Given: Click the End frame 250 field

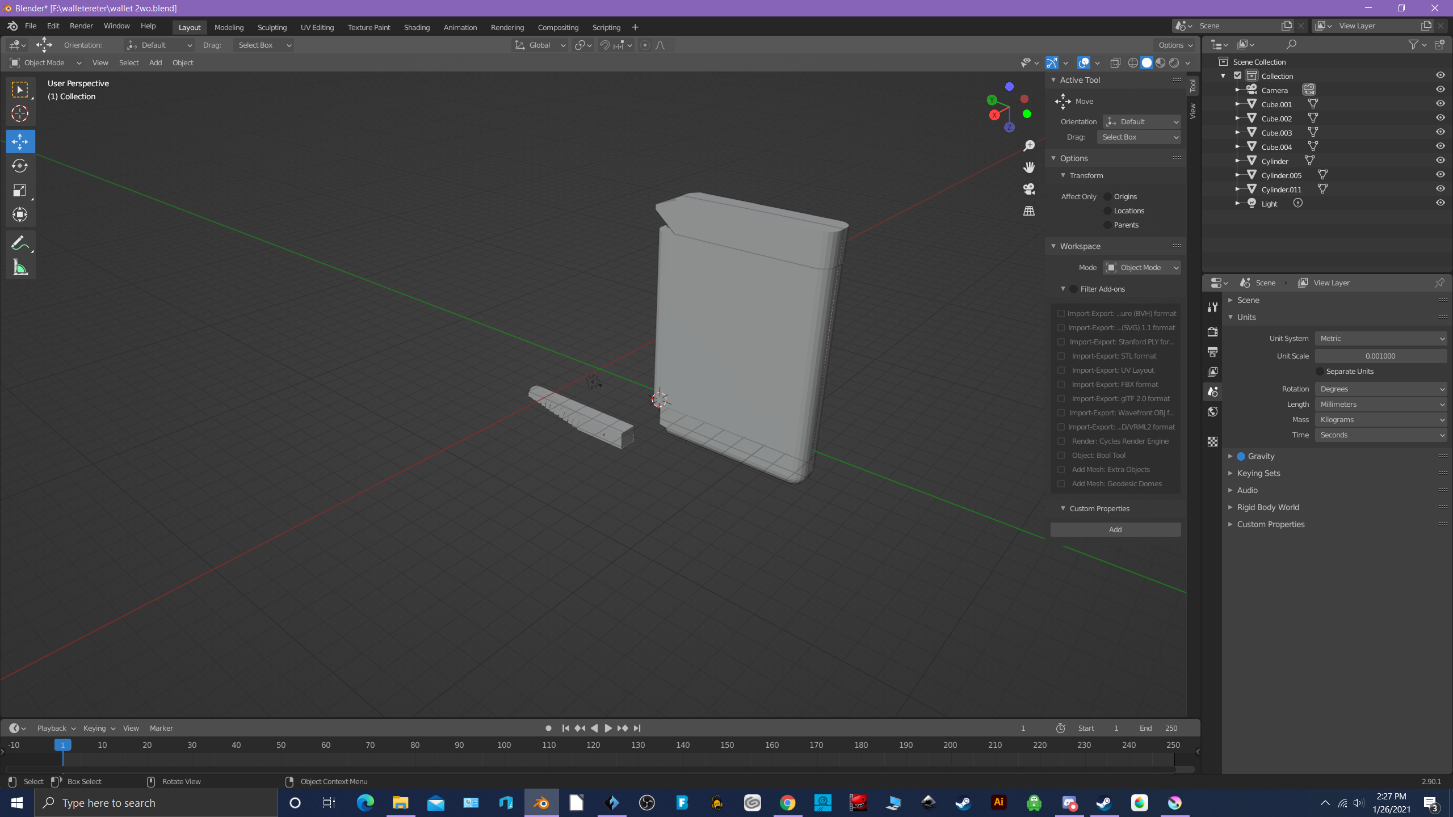Looking at the screenshot, I should (x=1158, y=728).
